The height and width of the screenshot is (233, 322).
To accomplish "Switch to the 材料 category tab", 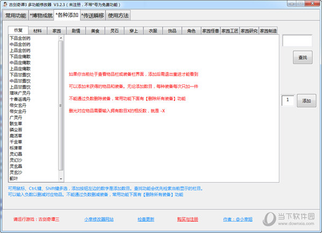I will click(x=38, y=31).
